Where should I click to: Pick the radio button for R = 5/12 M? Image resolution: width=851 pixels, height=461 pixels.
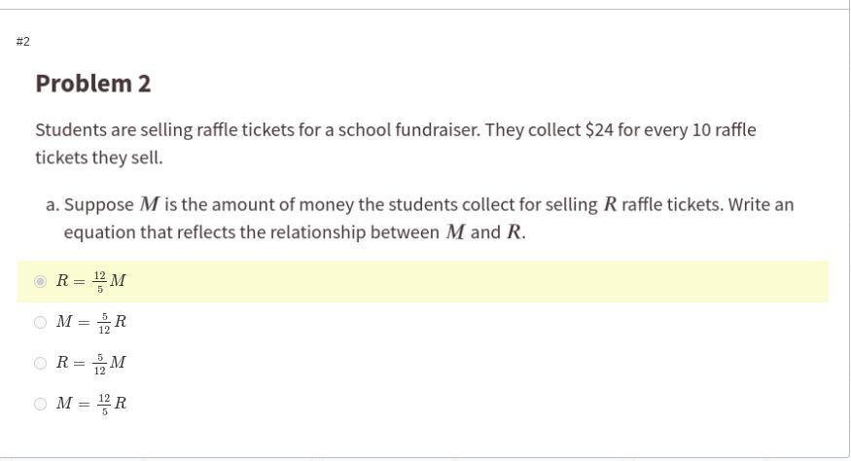[40, 363]
